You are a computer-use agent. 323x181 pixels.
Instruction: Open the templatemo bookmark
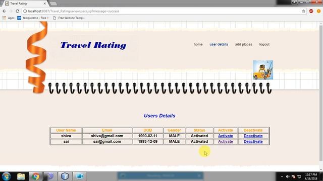point(33,18)
